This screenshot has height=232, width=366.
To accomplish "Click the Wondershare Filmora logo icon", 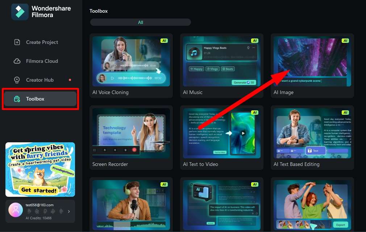I will tap(20, 12).
